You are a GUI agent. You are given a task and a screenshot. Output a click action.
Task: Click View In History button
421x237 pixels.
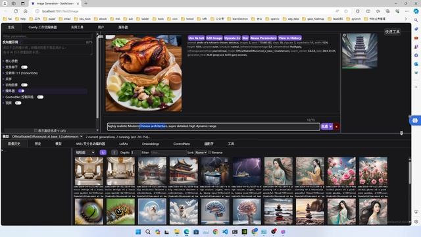[289, 38]
